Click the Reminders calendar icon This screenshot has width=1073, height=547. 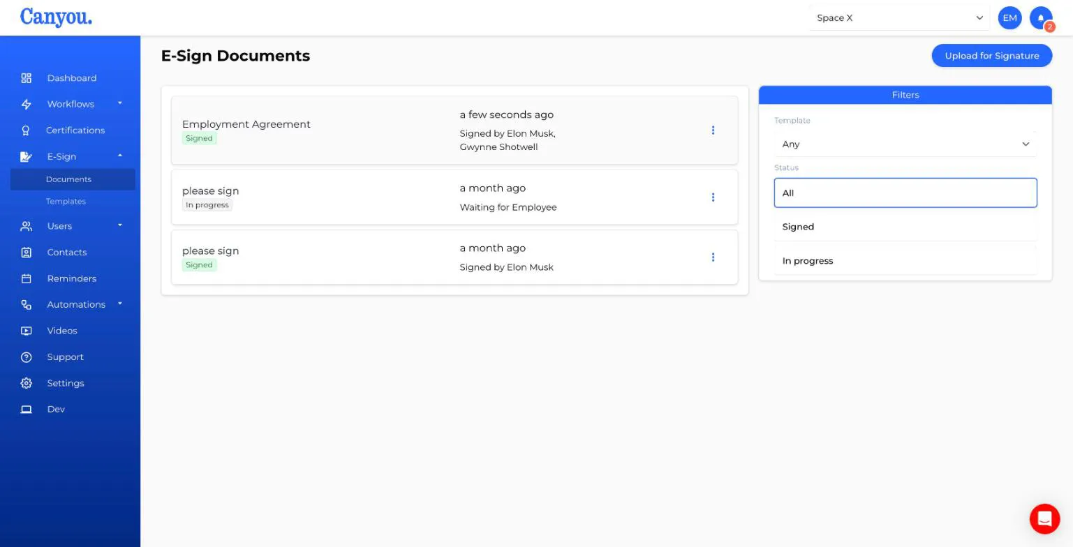(27, 278)
